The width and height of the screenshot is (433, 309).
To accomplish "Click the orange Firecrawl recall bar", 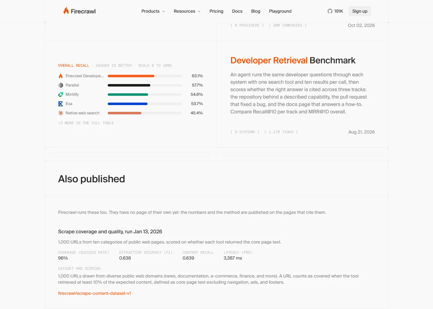I will [131, 76].
